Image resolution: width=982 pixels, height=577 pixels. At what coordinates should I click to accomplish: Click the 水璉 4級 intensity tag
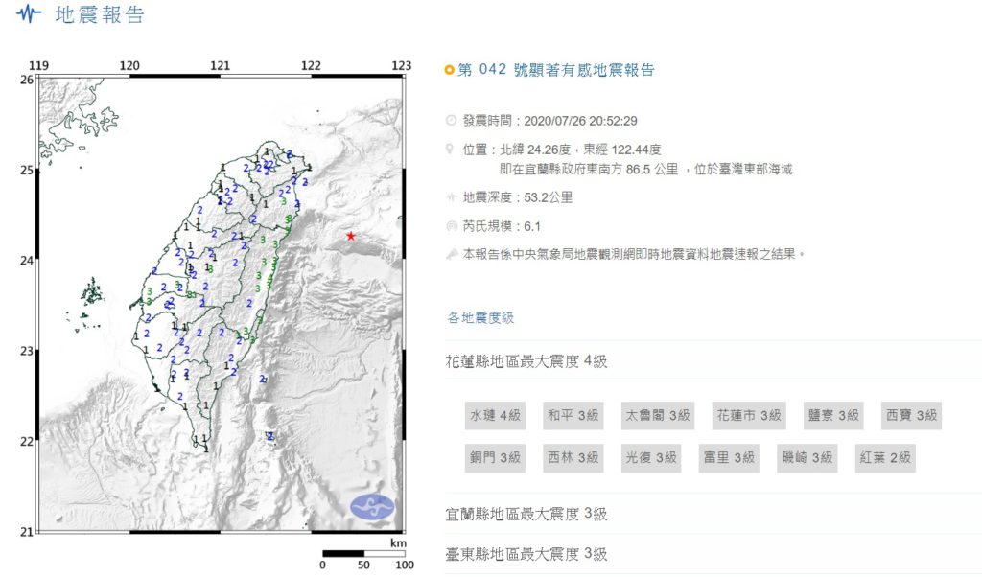pos(495,415)
